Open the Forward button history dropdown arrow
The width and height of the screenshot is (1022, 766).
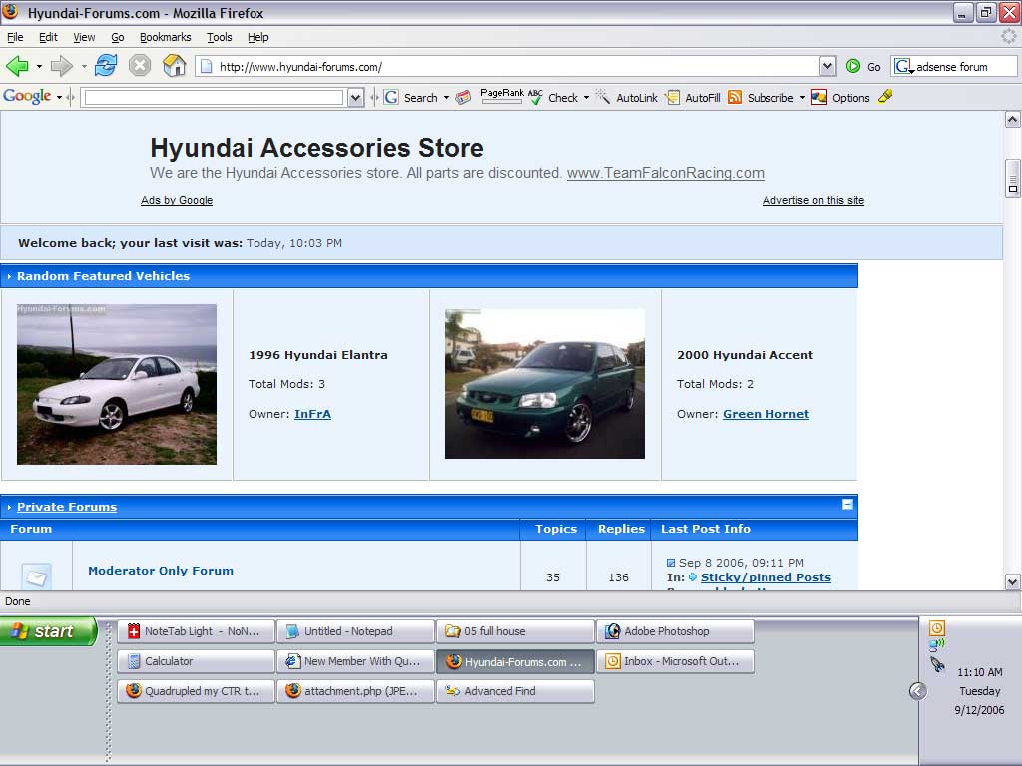point(84,66)
